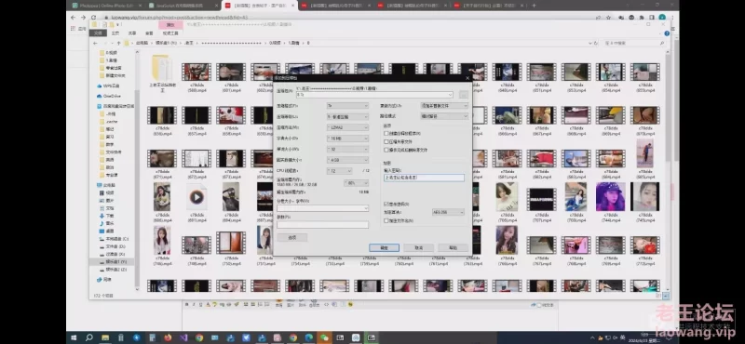The width and height of the screenshot is (745, 344).
Task: Open archive format dropdown showing 7z
Action: point(347,106)
